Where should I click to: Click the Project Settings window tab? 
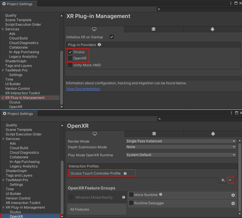(18, 4)
